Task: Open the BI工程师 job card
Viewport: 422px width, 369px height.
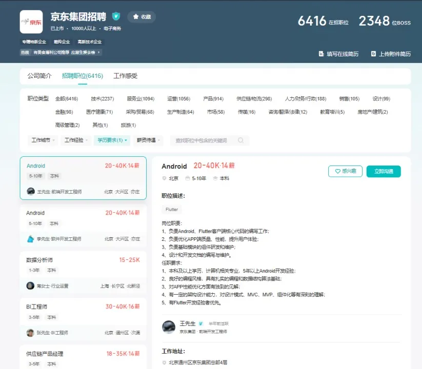Action: click(83, 319)
